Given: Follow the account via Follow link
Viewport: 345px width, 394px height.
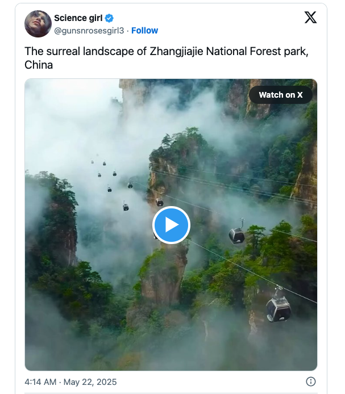Looking at the screenshot, I should coord(144,31).
